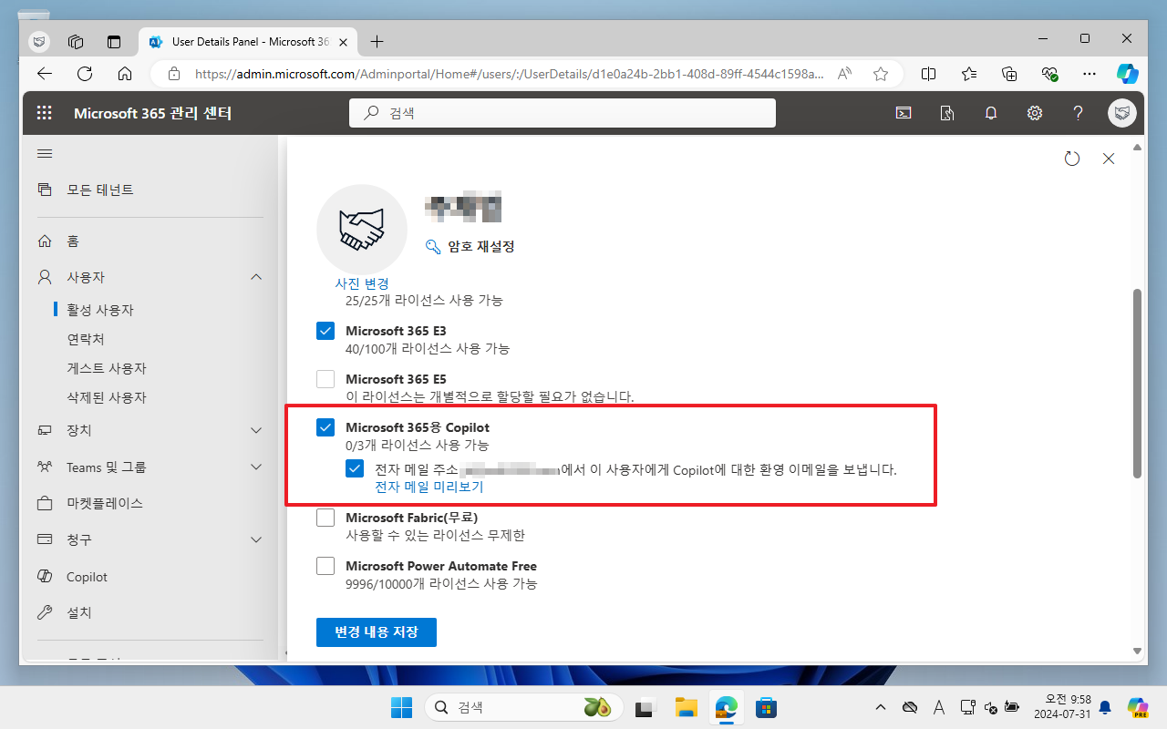The height and width of the screenshot is (729, 1167).
Task: Collapse the navigation hamburger menu
Action: tap(44, 153)
